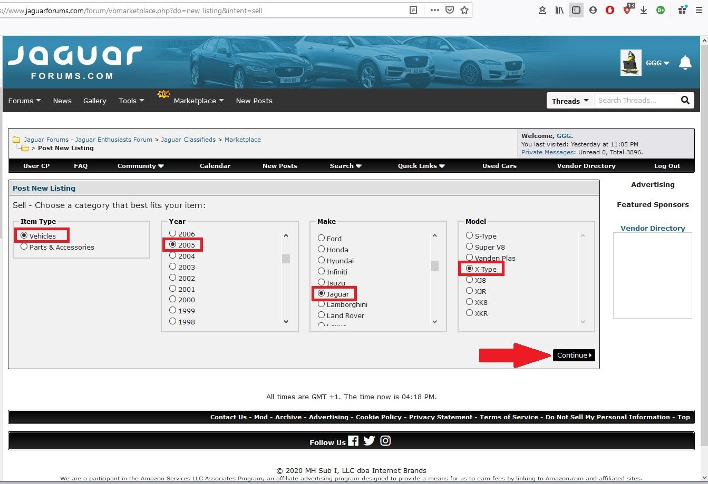The width and height of the screenshot is (708, 484).
Task: Open the shield extension with badge 13
Action: pyautogui.click(x=627, y=9)
